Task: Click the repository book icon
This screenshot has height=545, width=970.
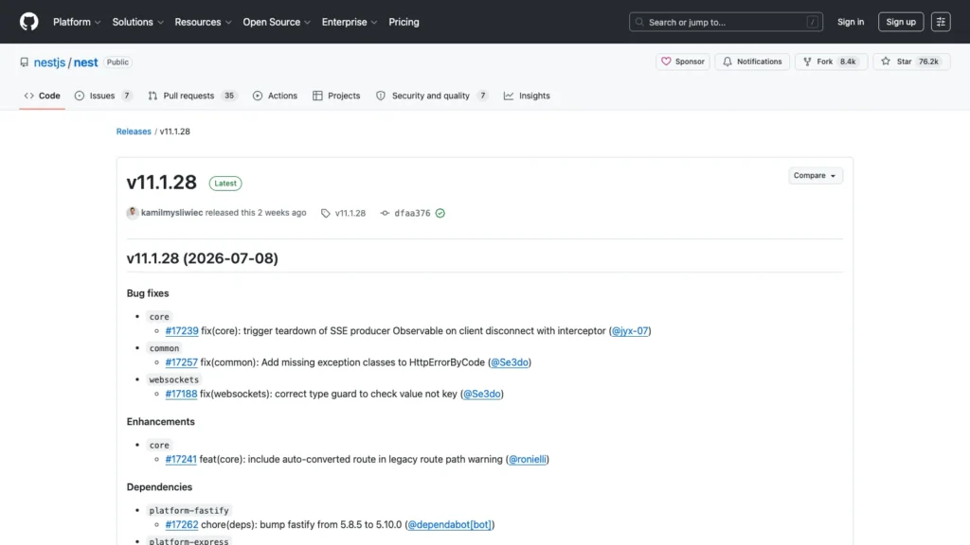Action: (24, 62)
